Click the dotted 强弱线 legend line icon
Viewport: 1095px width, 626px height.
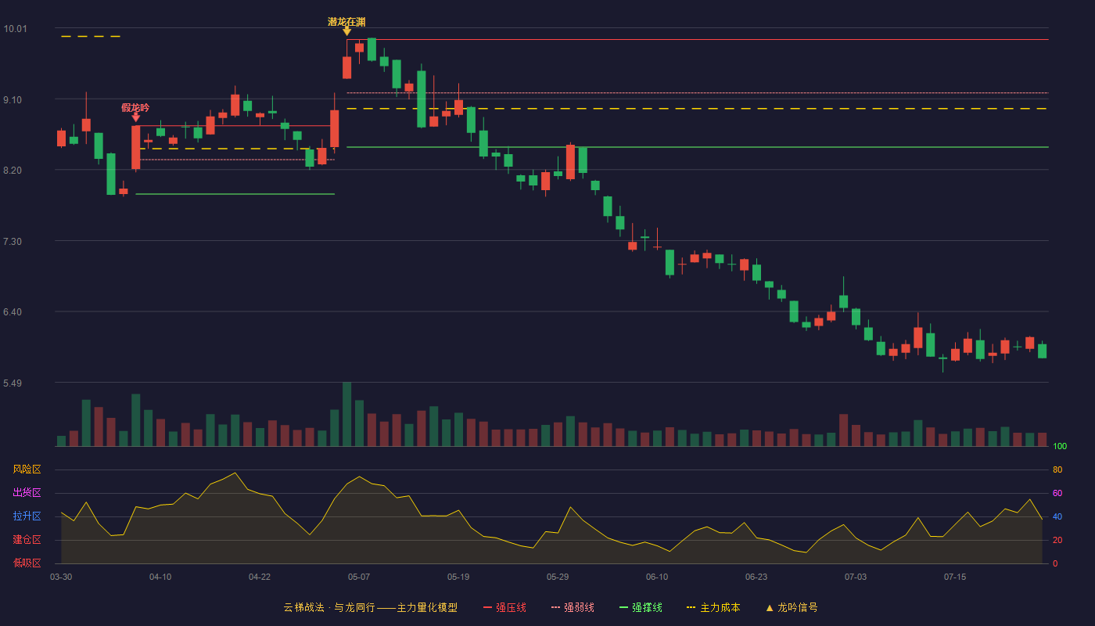coord(555,608)
